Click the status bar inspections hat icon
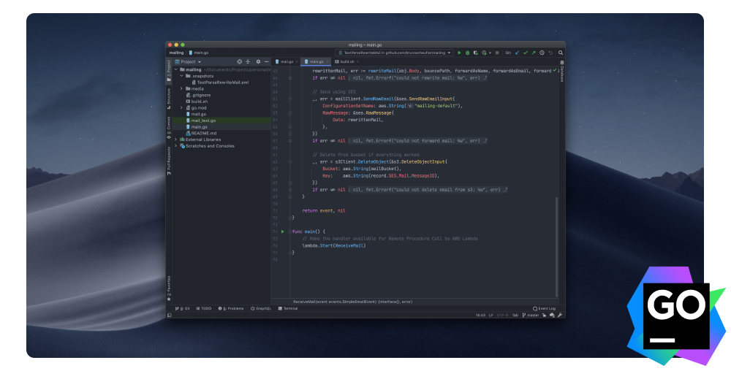 pyautogui.click(x=552, y=315)
